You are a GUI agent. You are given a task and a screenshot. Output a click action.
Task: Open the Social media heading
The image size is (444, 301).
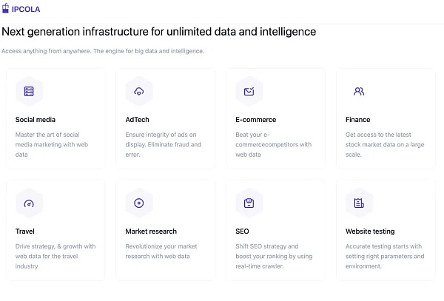(x=36, y=120)
